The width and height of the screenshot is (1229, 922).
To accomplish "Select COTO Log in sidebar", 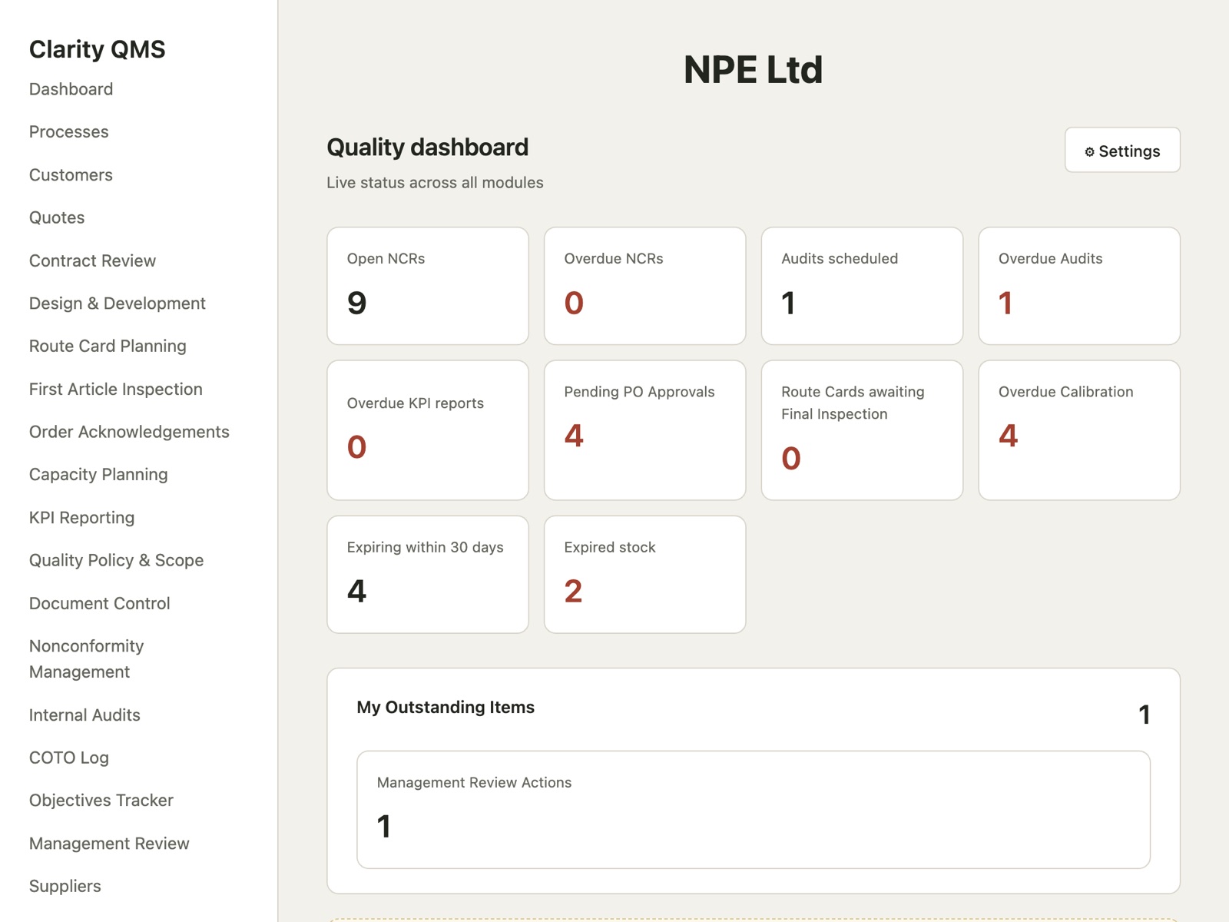I will pos(69,758).
